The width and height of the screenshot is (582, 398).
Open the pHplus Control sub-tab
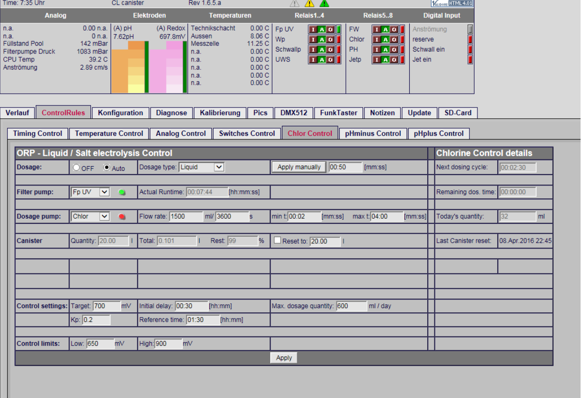point(439,133)
